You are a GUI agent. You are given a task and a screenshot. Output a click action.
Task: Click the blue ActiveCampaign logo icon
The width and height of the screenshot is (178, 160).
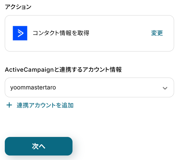[x=20, y=33]
